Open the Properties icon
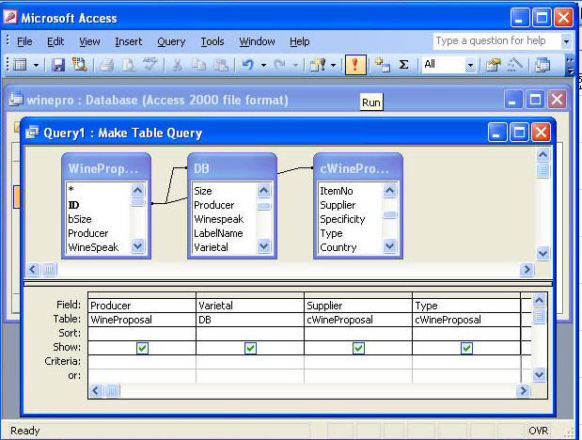 point(494,65)
